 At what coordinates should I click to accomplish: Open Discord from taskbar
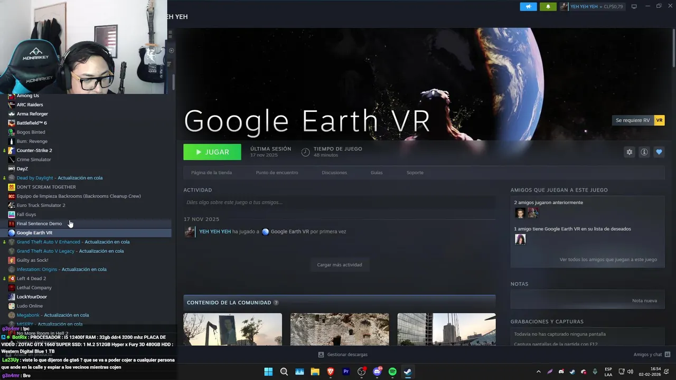click(377, 372)
